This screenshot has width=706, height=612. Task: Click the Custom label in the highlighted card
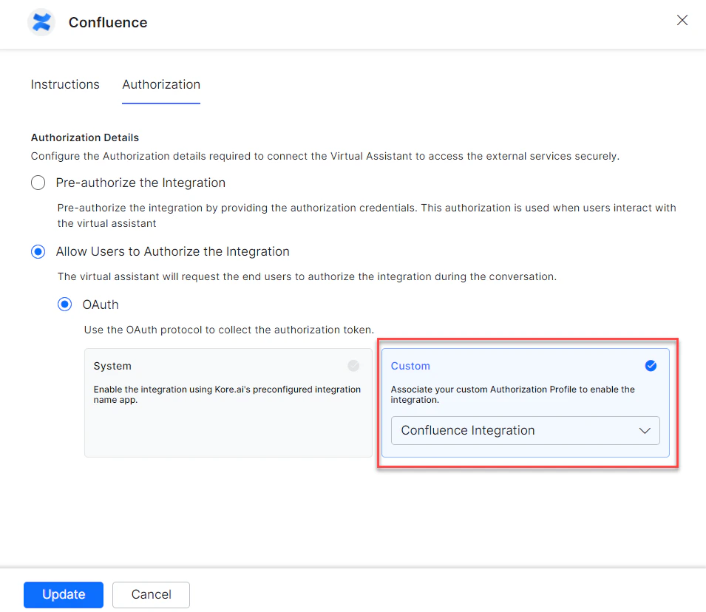point(410,365)
